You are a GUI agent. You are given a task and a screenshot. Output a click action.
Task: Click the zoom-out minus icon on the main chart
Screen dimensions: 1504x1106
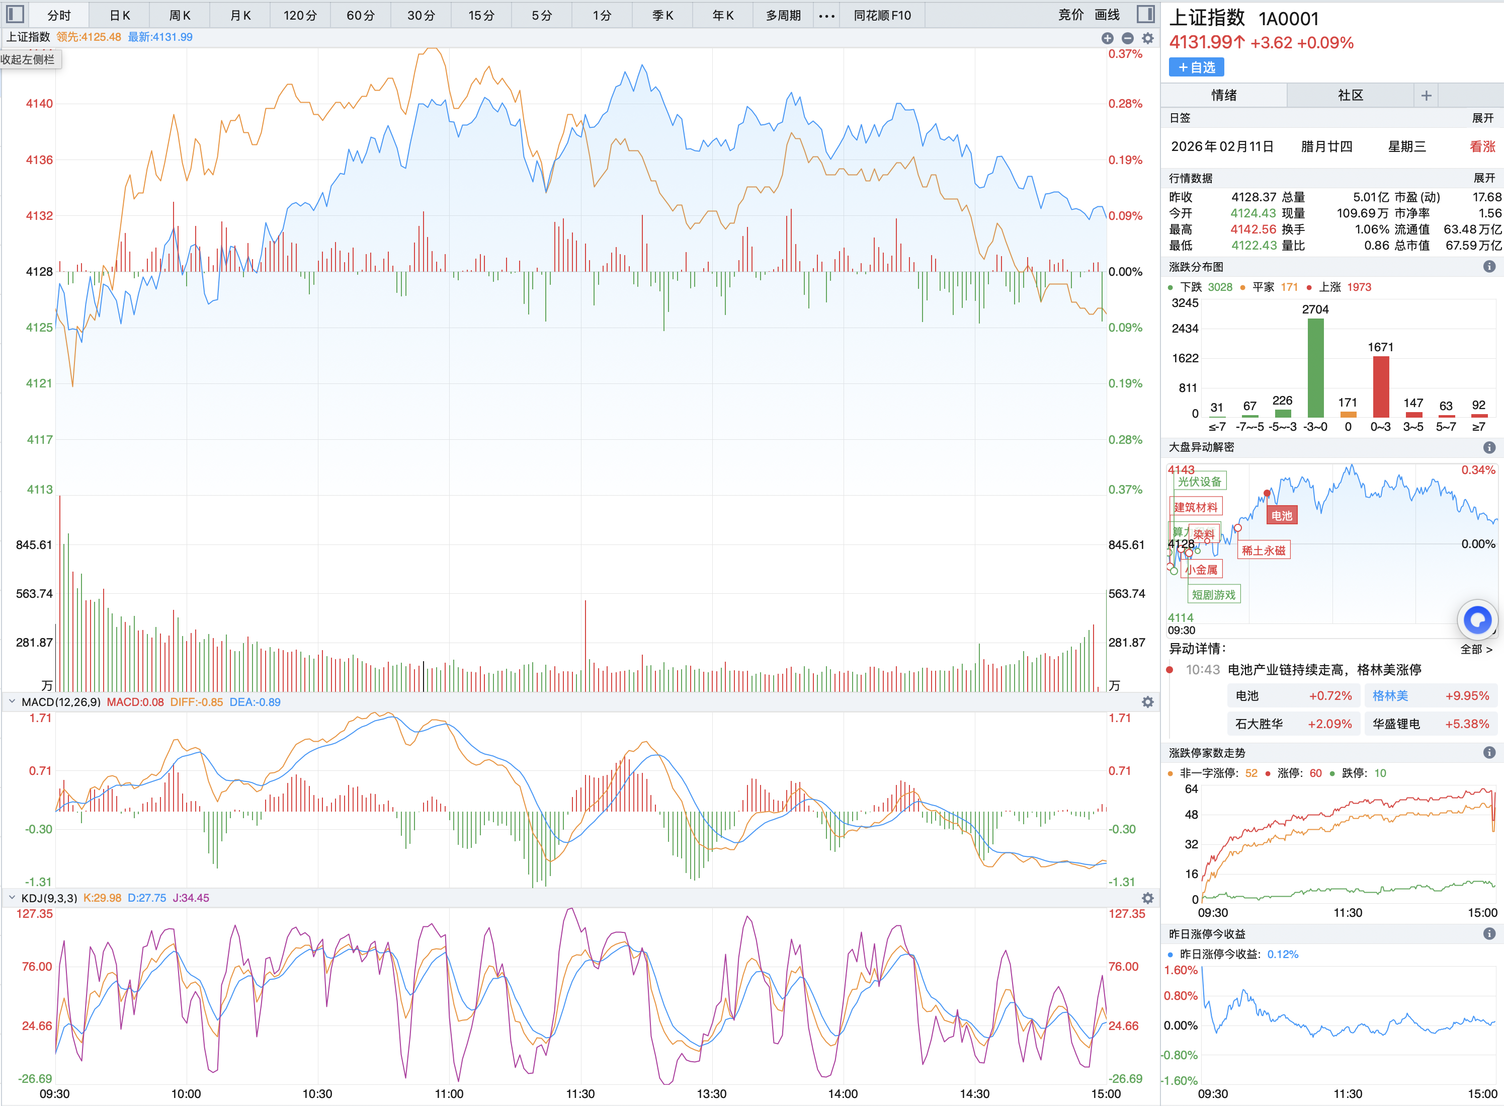click(1127, 38)
